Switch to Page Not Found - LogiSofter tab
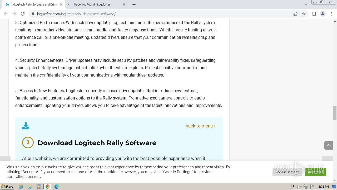The height and width of the screenshot is (190, 337). (96, 4)
